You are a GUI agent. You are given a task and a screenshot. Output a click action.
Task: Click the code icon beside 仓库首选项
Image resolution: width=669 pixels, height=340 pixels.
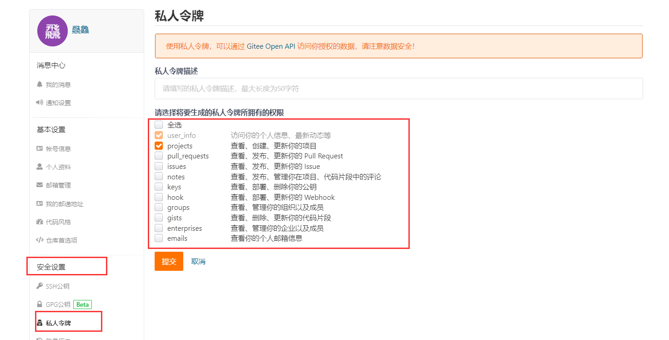40,240
